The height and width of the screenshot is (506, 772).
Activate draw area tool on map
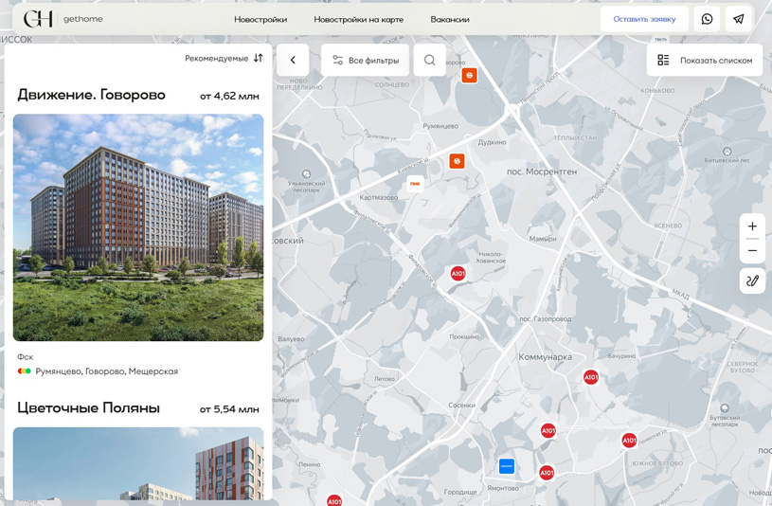click(x=752, y=280)
